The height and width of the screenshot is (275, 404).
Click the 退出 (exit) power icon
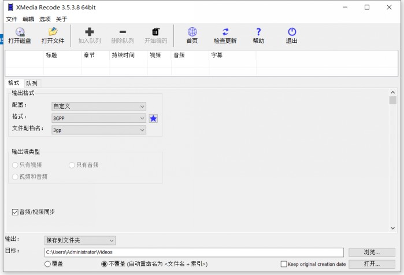pyautogui.click(x=292, y=32)
